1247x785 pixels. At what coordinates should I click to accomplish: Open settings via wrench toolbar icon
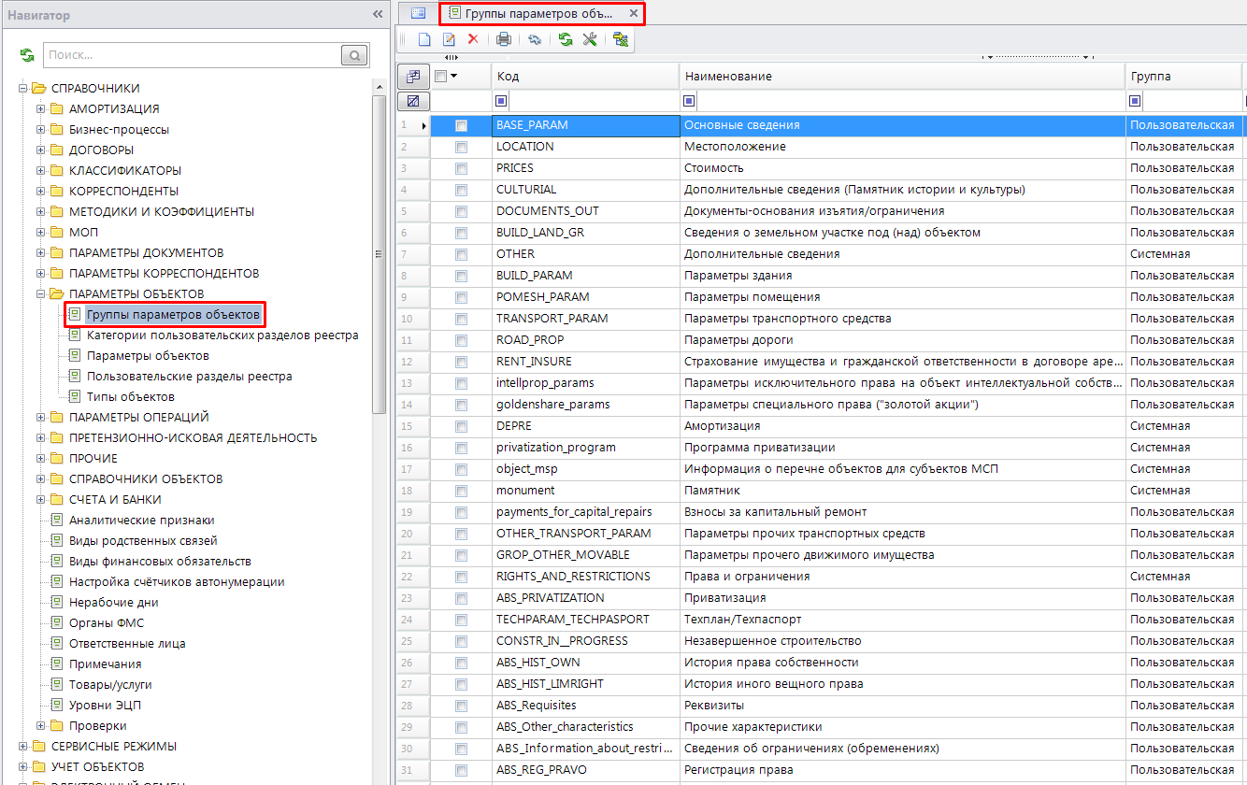[590, 39]
